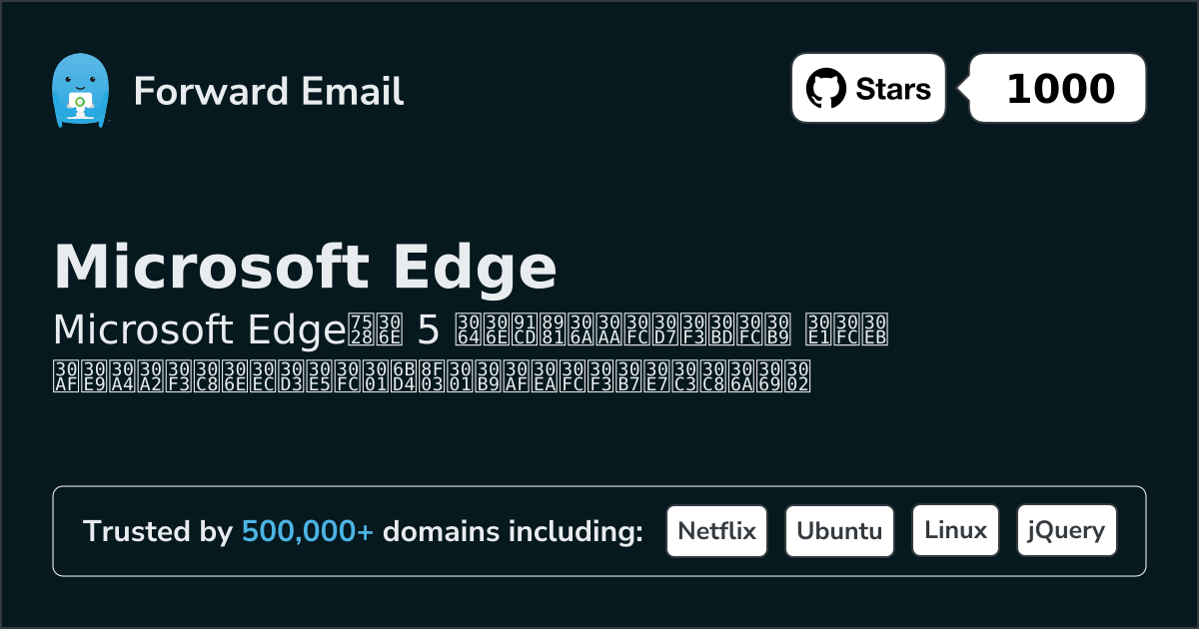The height and width of the screenshot is (629, 1199).
Task: Click the small Microsoft Edge subtitle text
Action: click(198, 328)
